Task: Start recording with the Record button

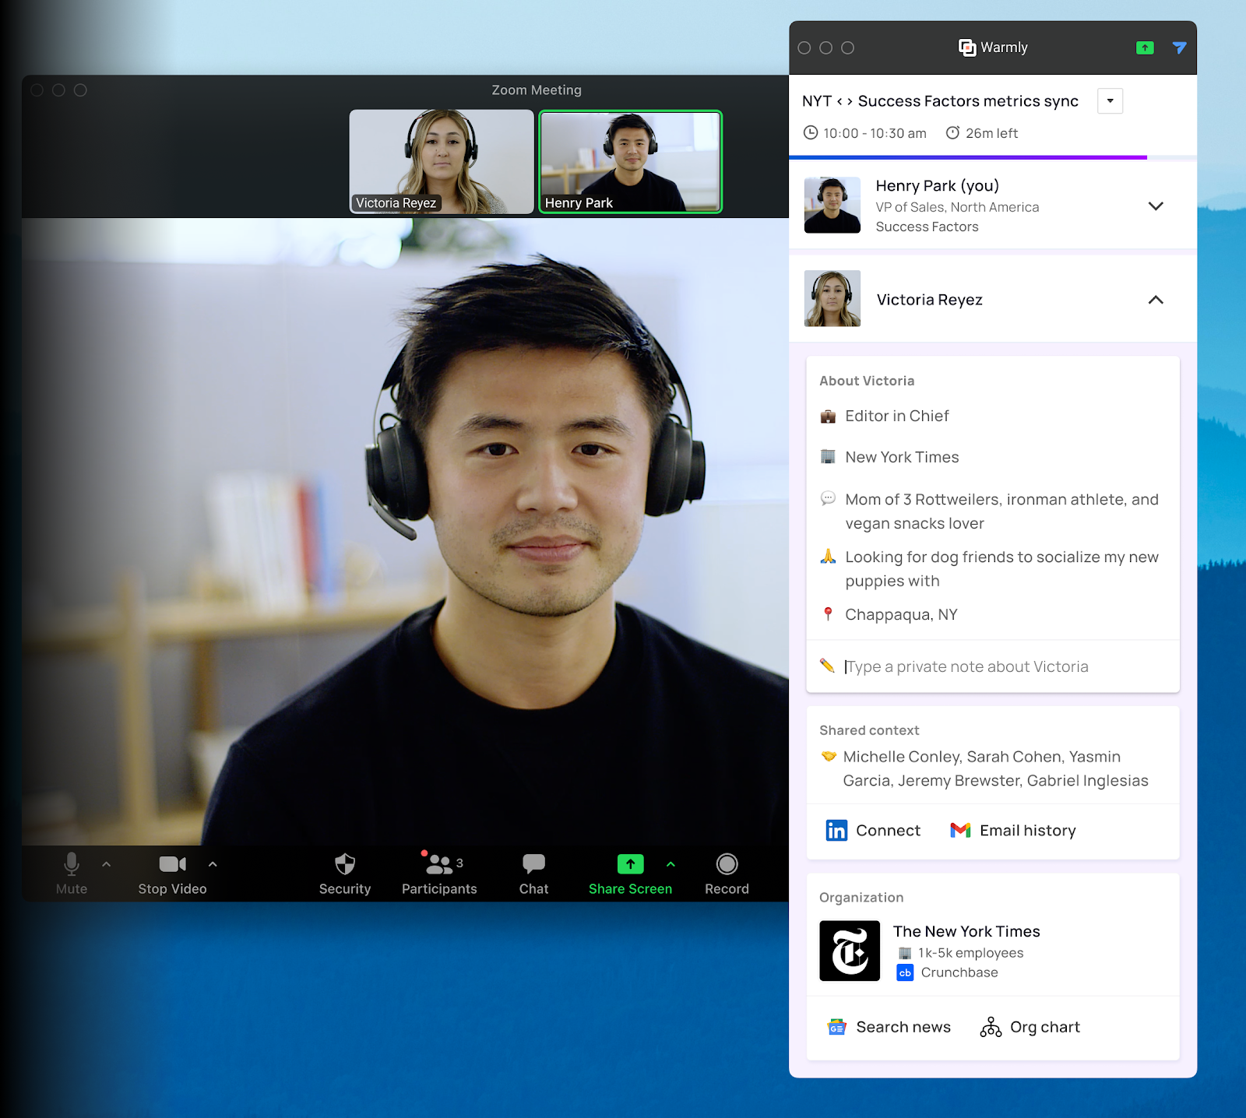Action: coord(727,874)
